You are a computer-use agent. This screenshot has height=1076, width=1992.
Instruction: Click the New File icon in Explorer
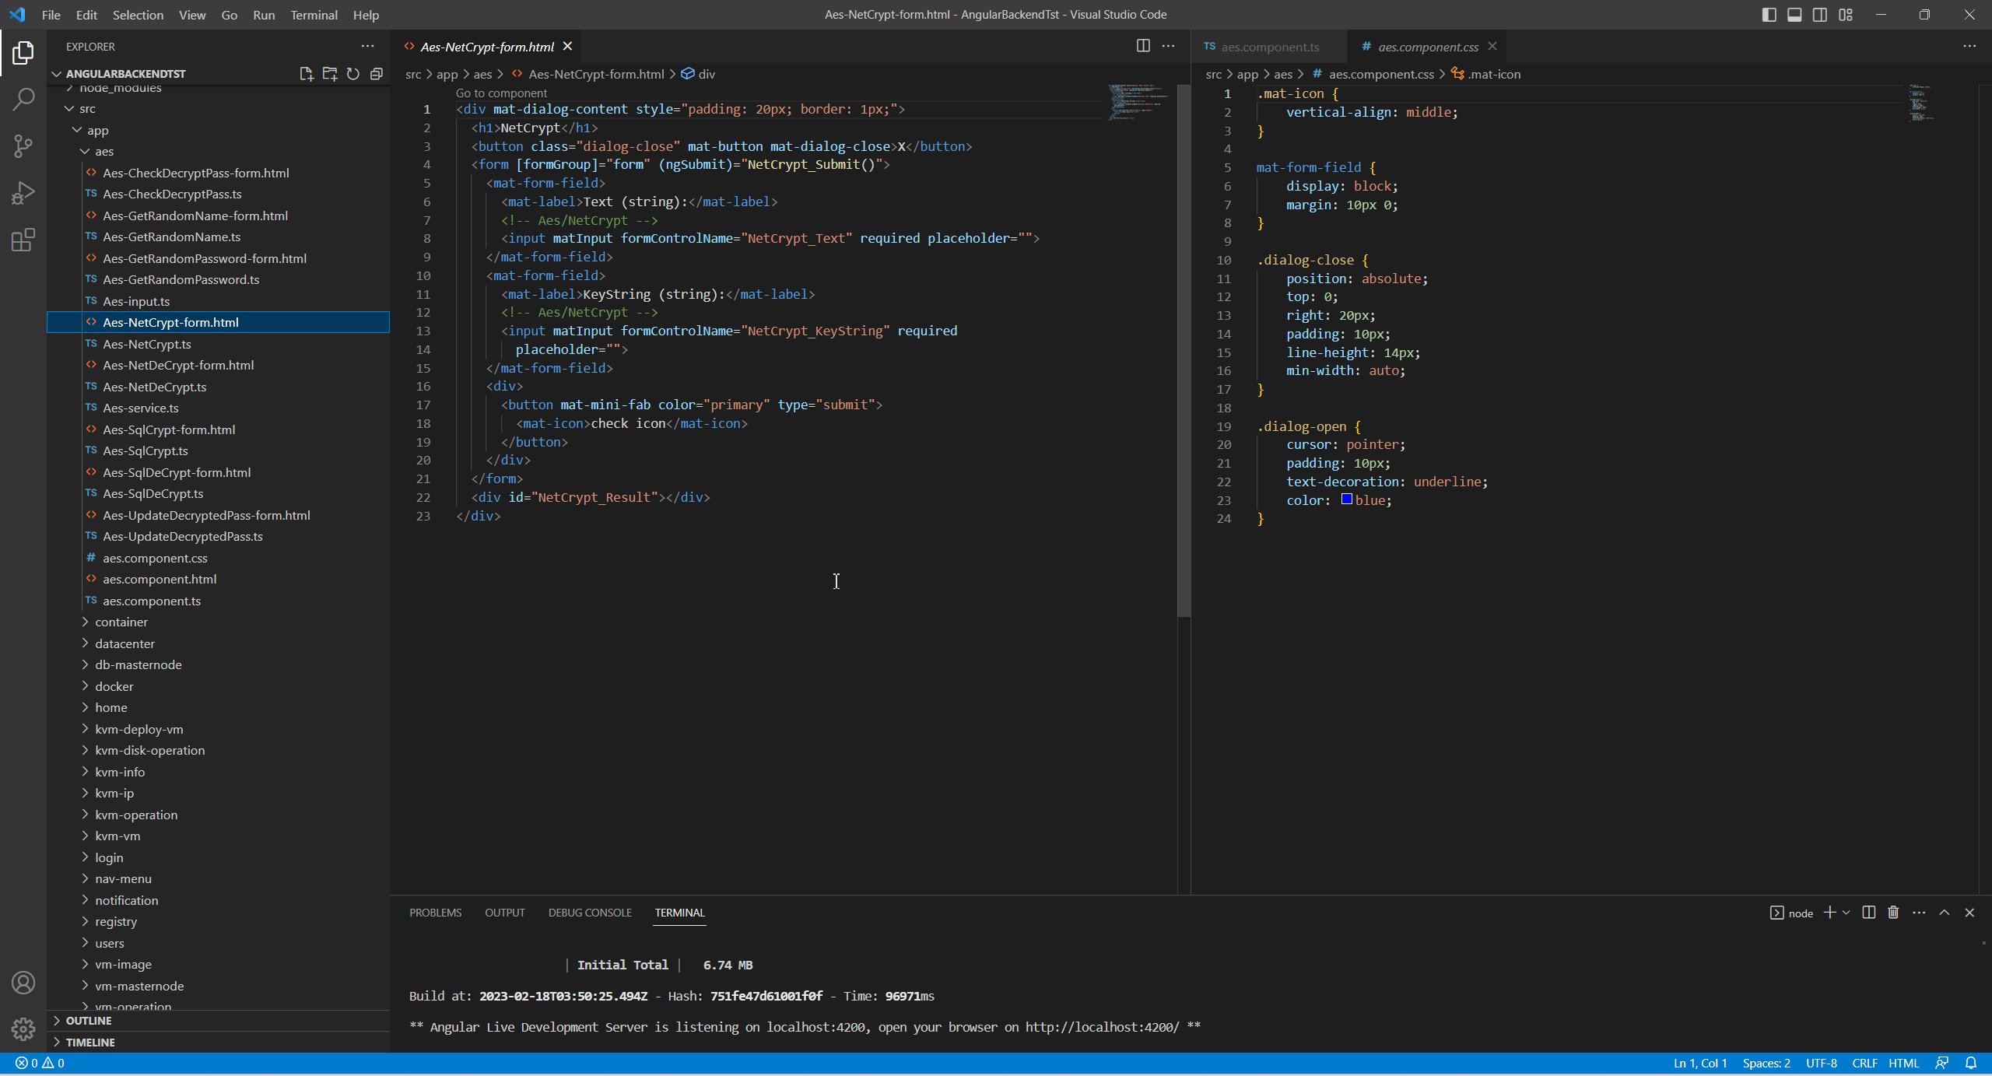[306, 74]
